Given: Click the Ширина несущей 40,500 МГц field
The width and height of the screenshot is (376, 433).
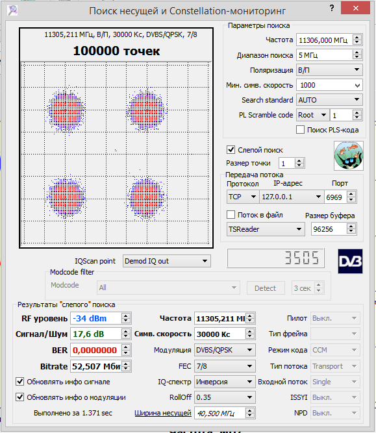Looking at the screenshot, I should 220,413.
